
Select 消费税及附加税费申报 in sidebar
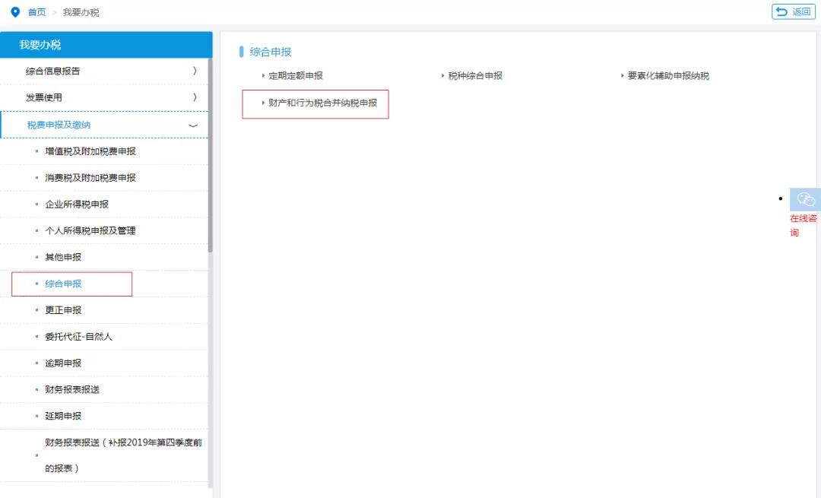tap(90, 178)
